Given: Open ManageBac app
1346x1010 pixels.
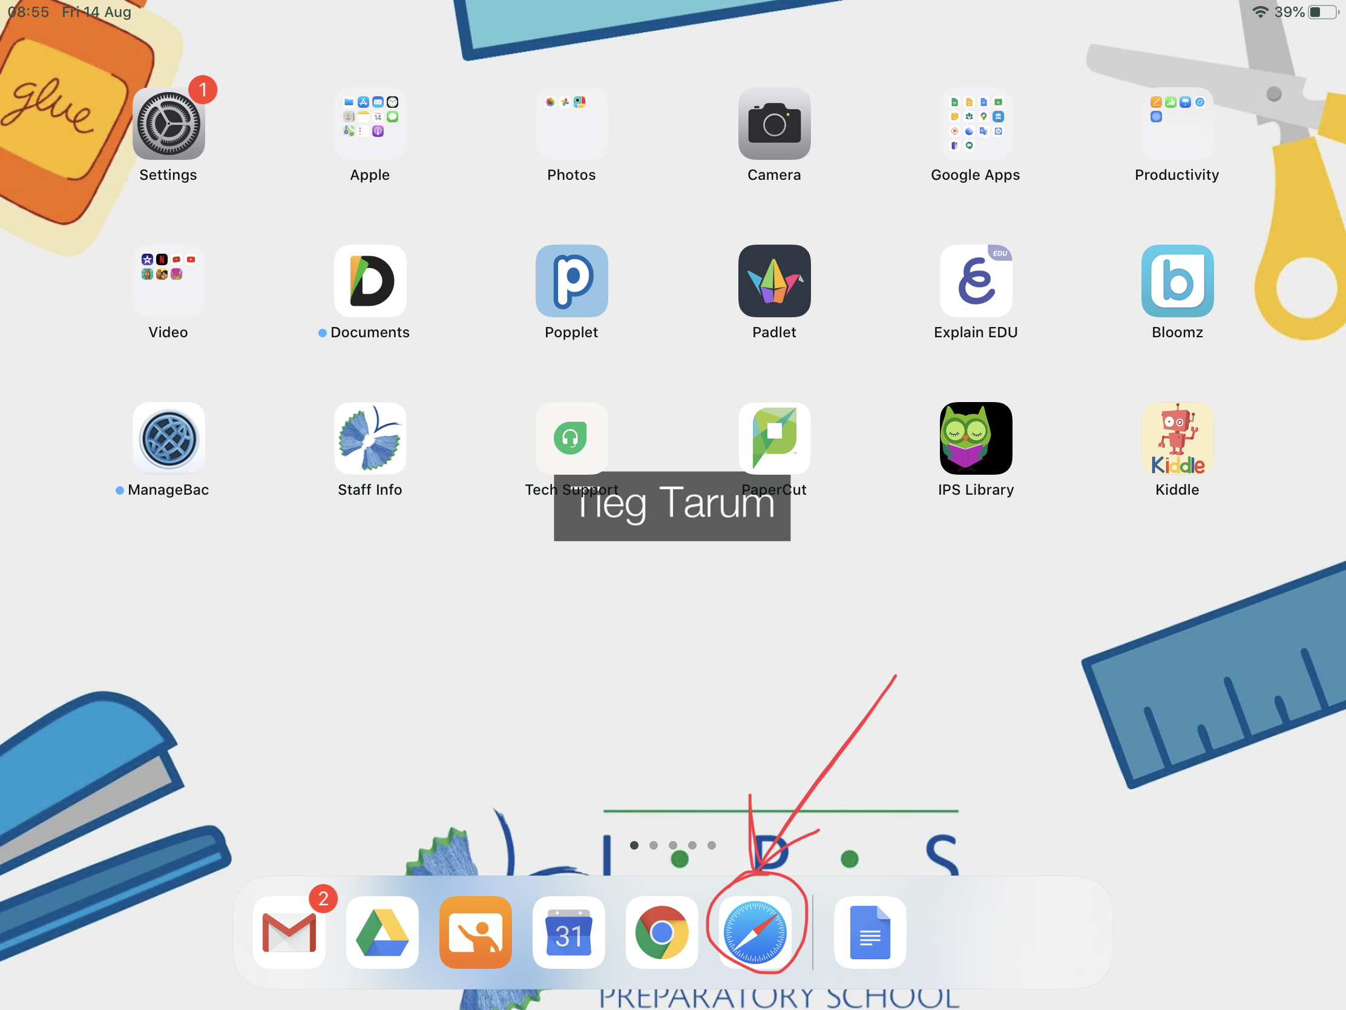Looking at the screenshot, I should click(169, 438).
